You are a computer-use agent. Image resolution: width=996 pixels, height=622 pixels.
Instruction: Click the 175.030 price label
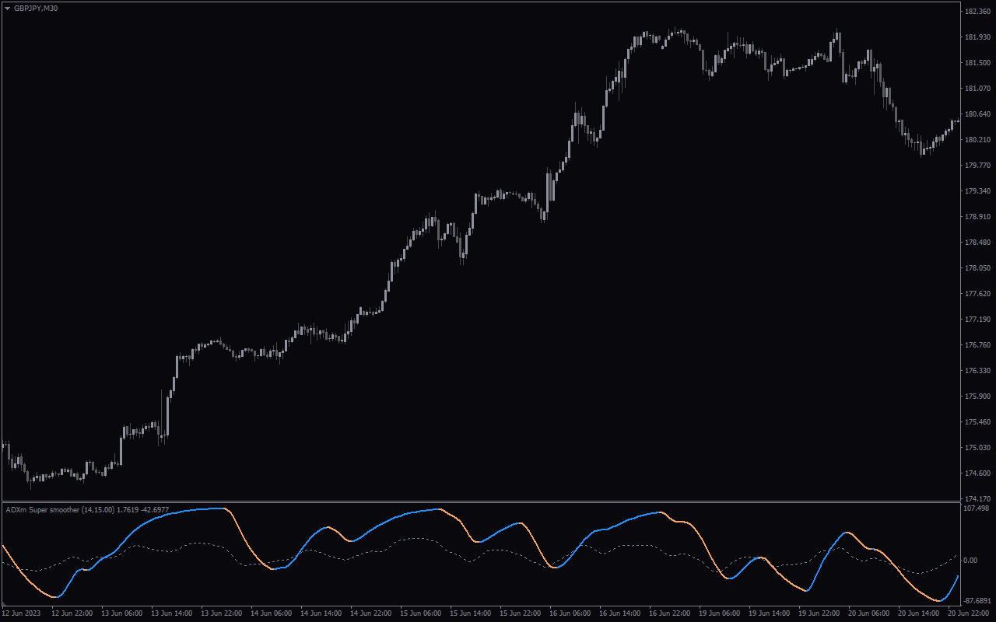pyautogui.click(x=977, y=448)
